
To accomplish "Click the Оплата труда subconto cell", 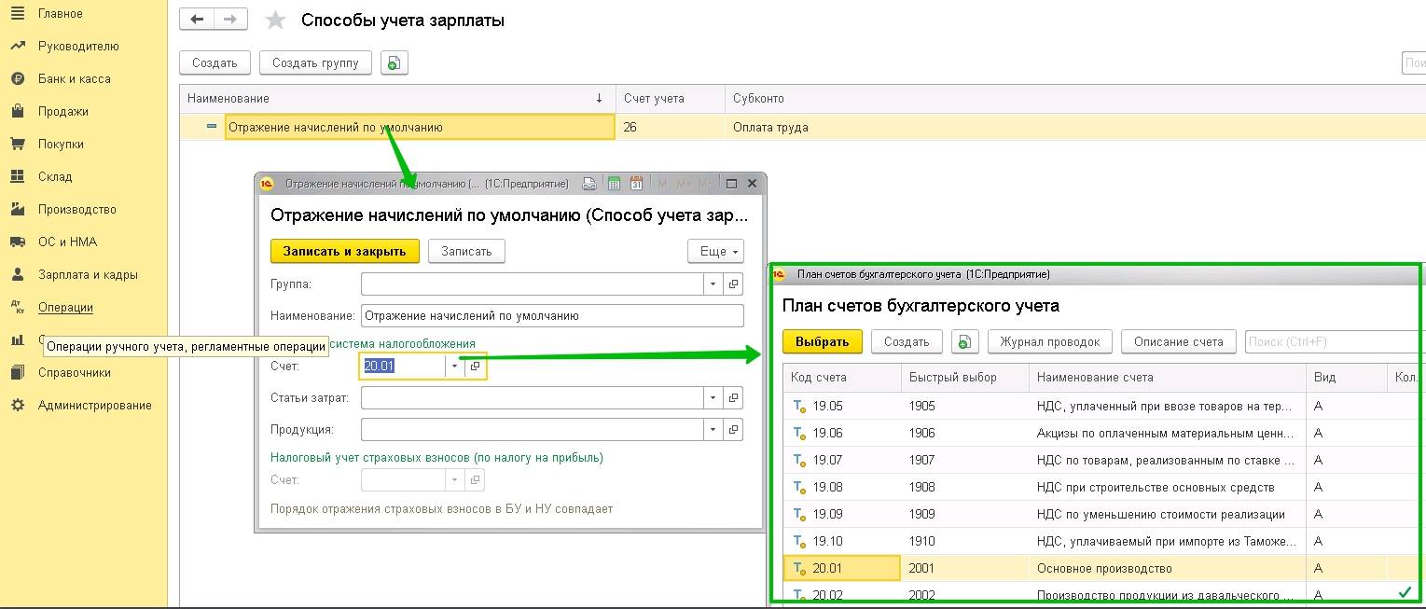I will coord(770,127).
